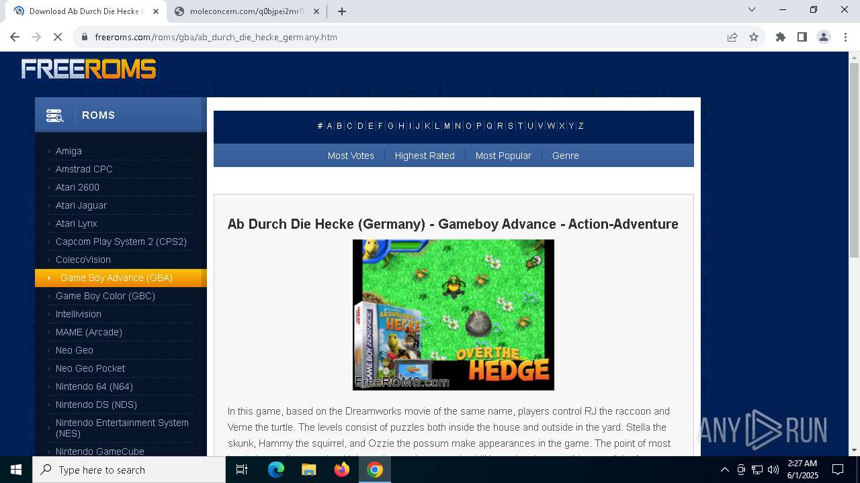Click the Chrome taskbar icon
The height and width of the screenshot is (483, 860).
pos(375,470)
